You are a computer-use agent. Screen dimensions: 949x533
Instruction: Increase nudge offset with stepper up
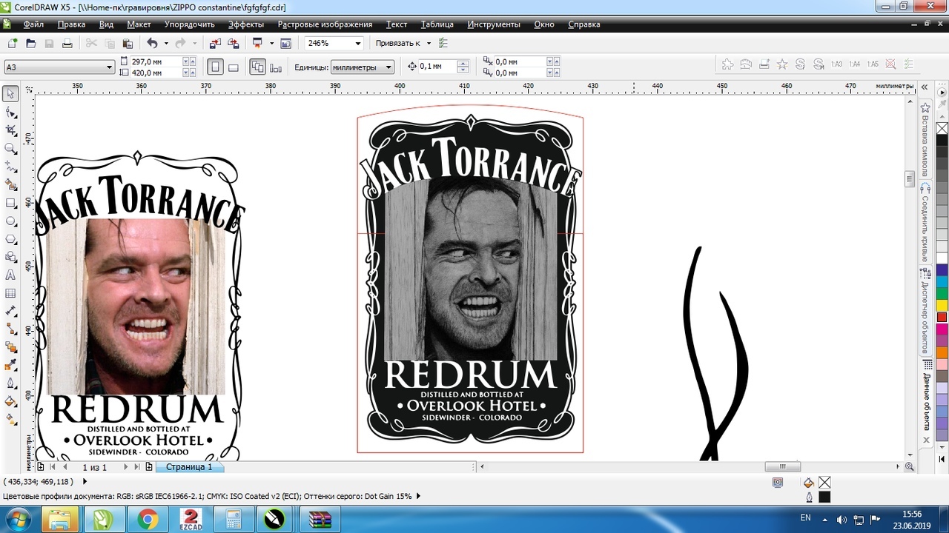coord(463,64)
